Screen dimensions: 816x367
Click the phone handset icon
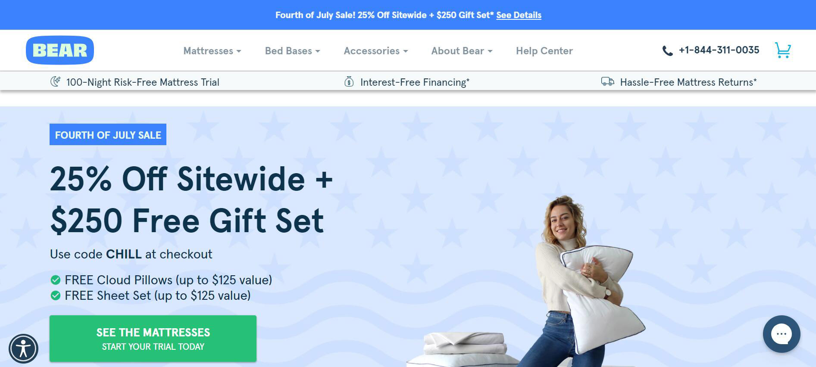click(x=667, y=51)
